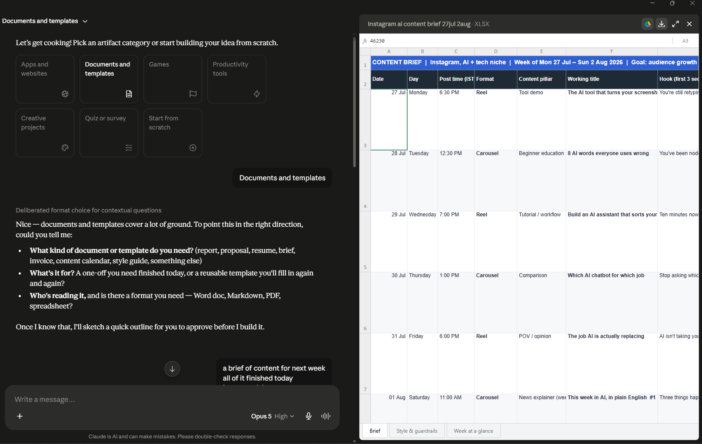702x444 pixels.
Task: Click the Content pillar header cell
Action: point(542,79)
